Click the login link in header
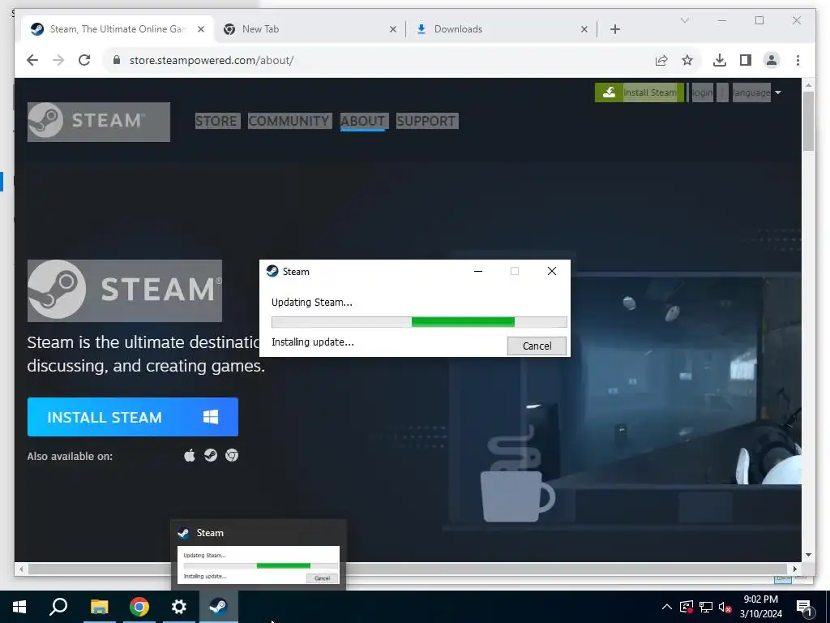The height and width of the screenshot is (623, 830). pos(703,92)
